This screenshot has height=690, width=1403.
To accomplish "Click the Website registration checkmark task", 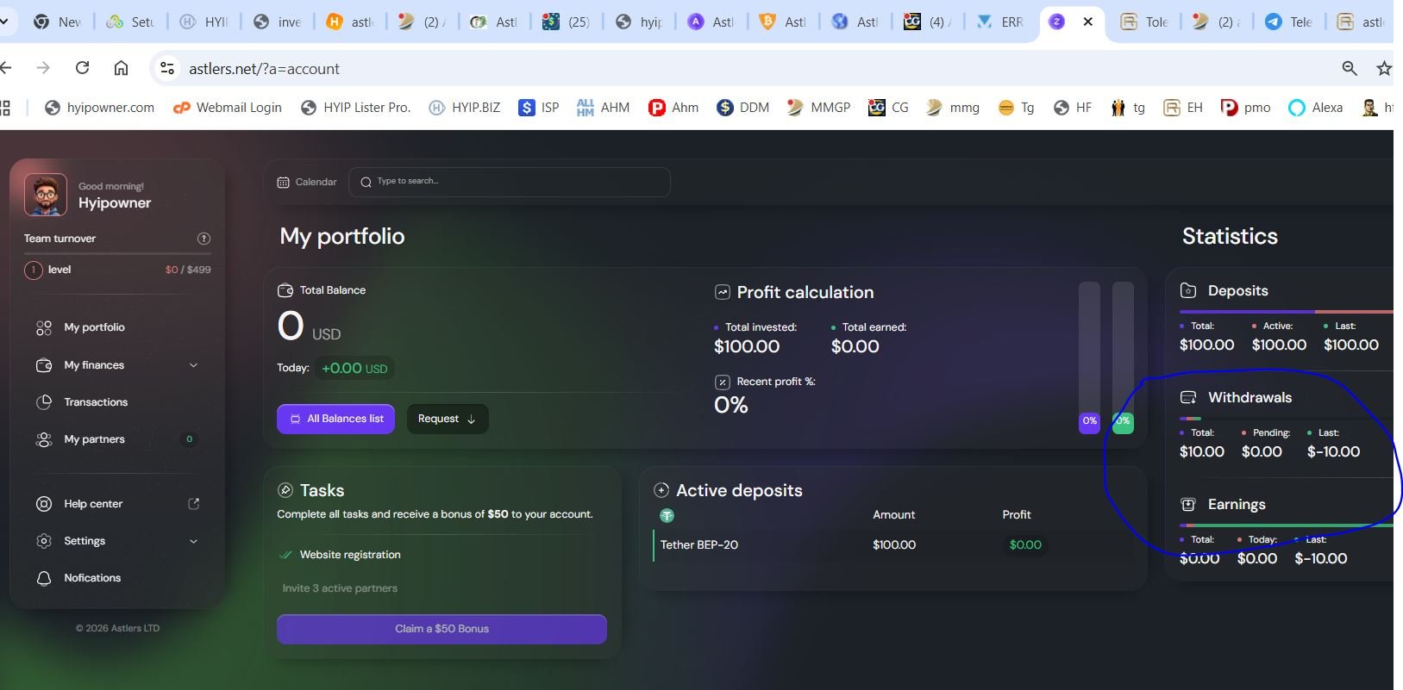I will (341, 555).
